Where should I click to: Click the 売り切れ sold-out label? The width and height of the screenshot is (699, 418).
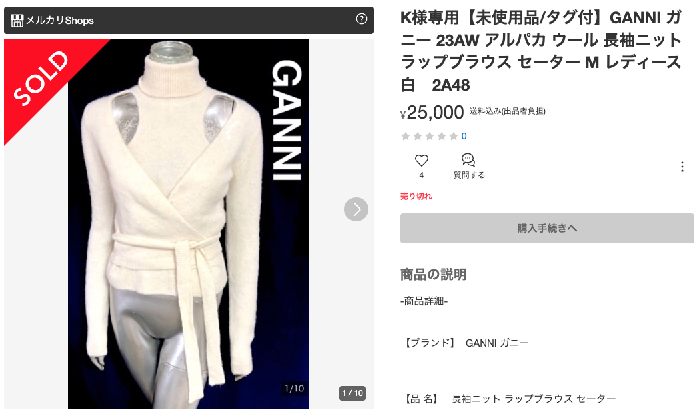416,196
